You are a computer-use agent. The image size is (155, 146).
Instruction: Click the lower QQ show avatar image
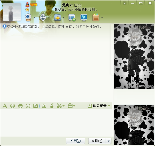[134, 125]
